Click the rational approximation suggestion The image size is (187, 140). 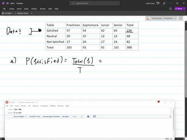tap(51, 116)
